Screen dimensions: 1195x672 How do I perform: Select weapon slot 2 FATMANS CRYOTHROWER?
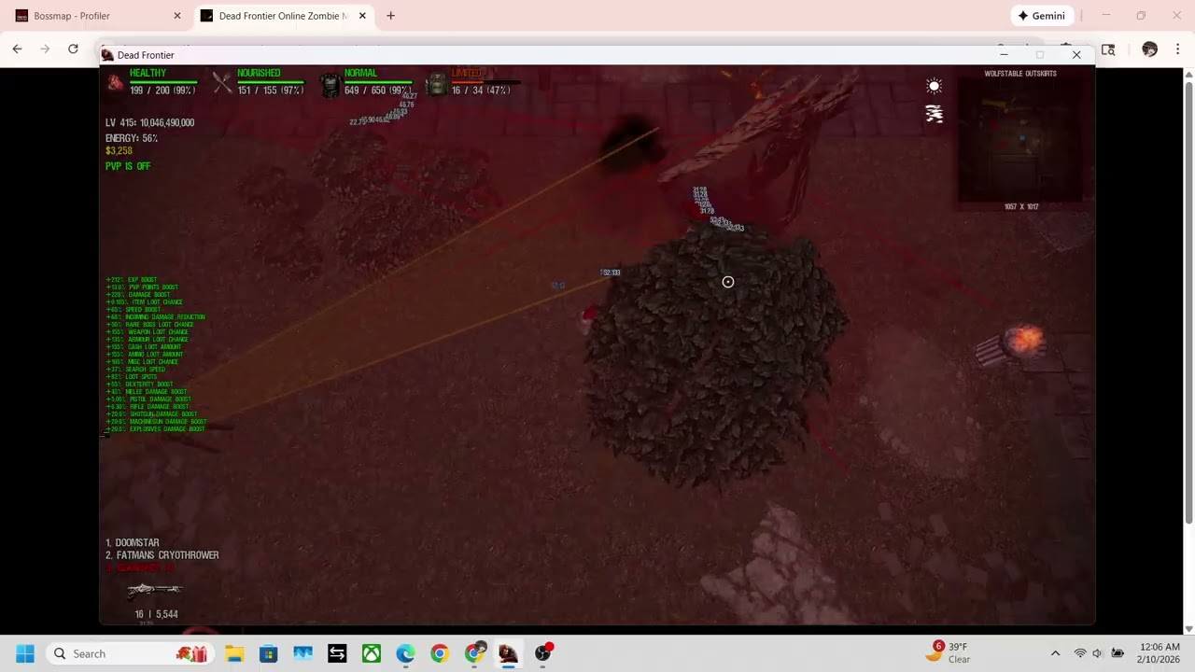pos(162,555)
